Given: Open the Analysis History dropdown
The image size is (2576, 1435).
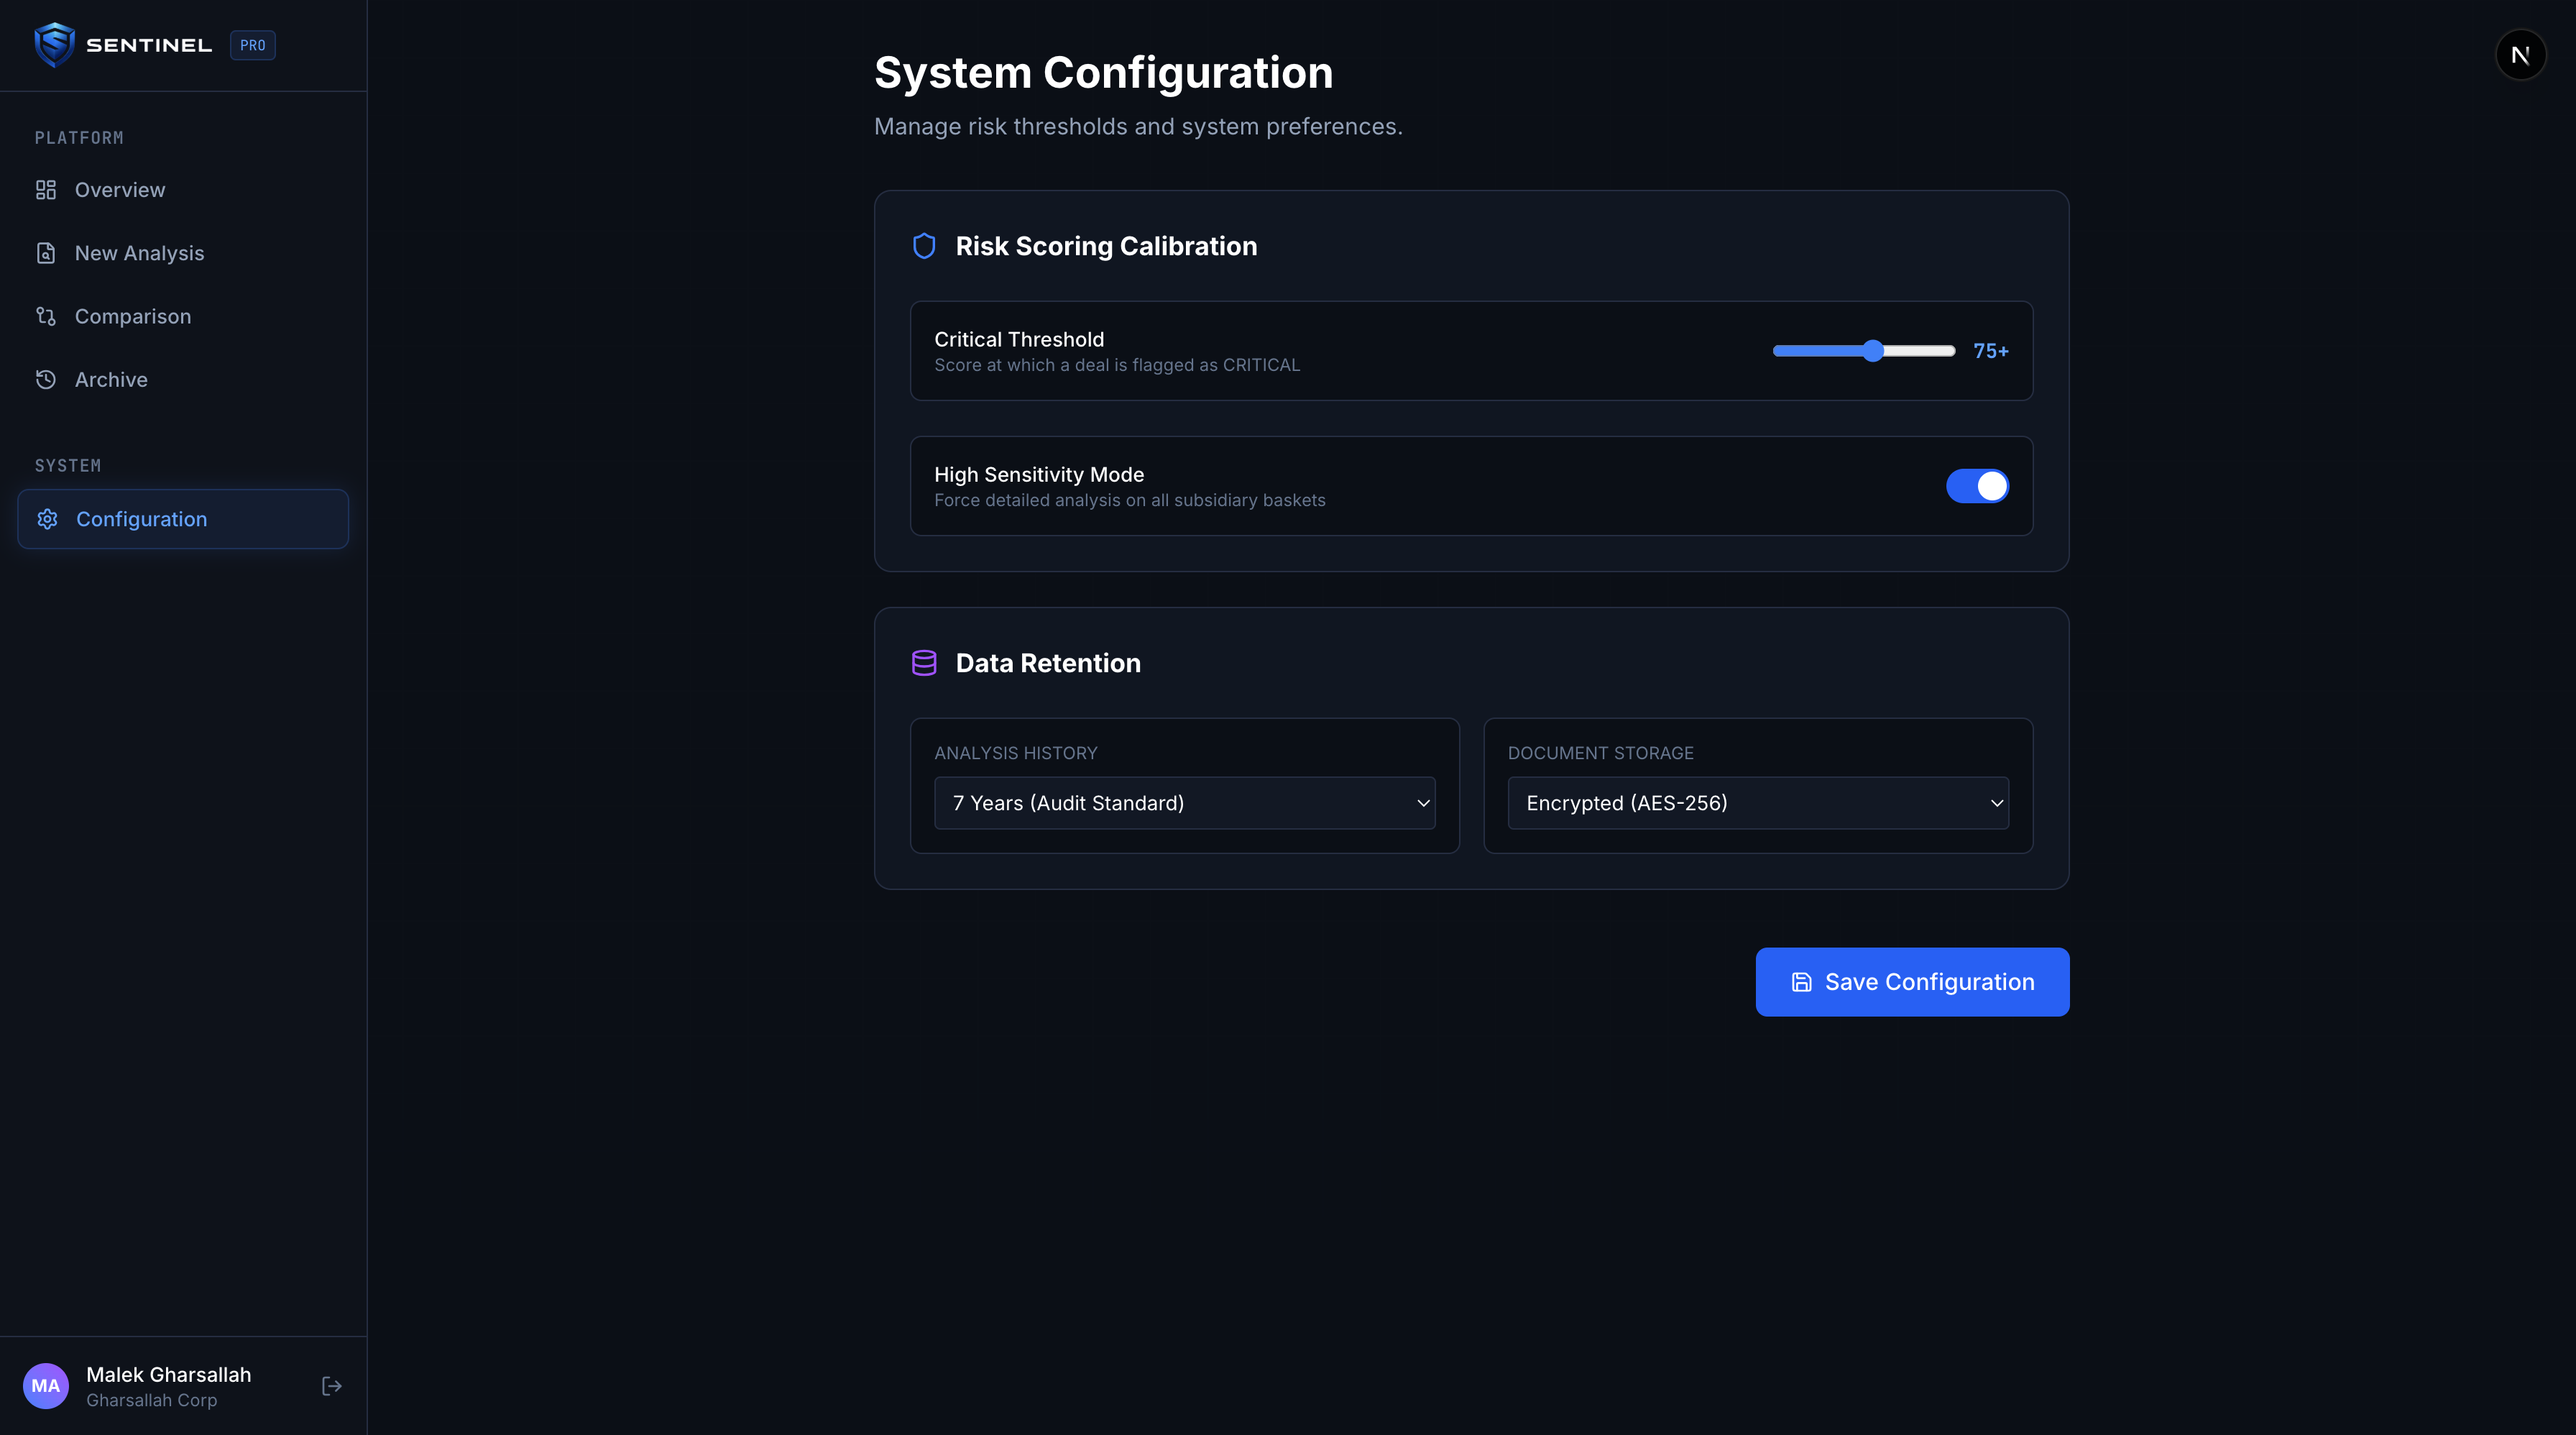Looking at the screenshot, I should 1184,803.
